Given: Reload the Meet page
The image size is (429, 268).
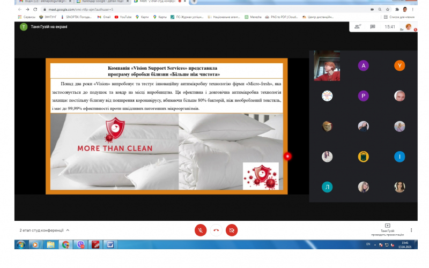Looking at the screenshot, I should (x=35, y=9).
